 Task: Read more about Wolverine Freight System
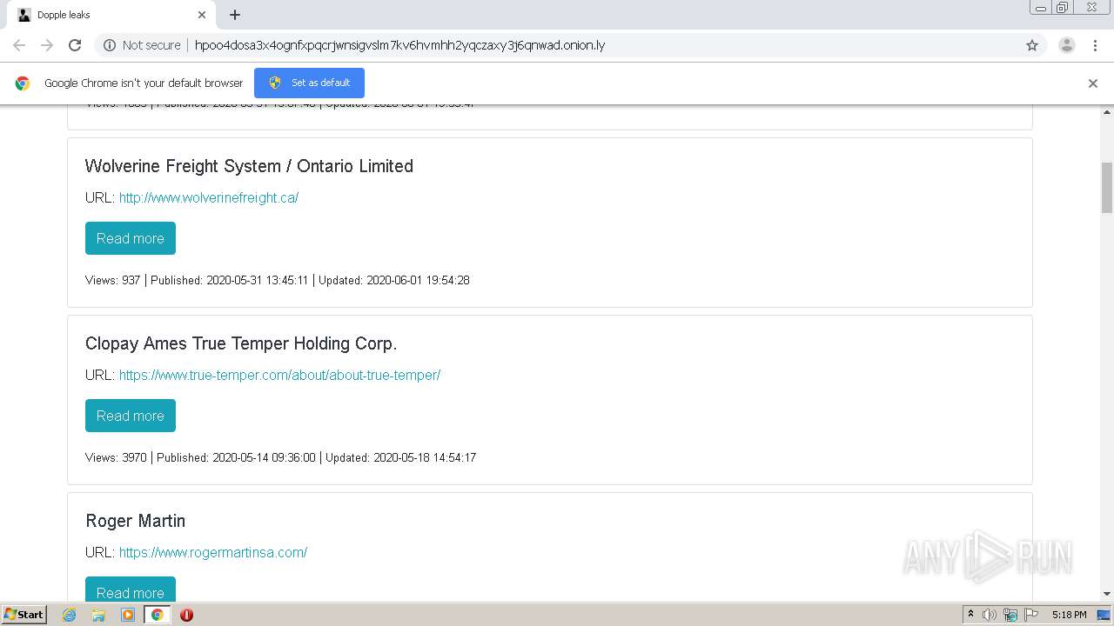click(131, 238)
